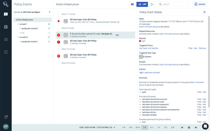Add filter for /etc/pam.d/cron
Viewport: 210px width, 131px height.
pos(204,112)
